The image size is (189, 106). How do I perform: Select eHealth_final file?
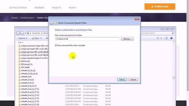pos(26,77)
